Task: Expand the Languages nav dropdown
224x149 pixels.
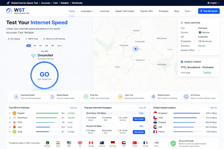Action: (x=87, y=11)
